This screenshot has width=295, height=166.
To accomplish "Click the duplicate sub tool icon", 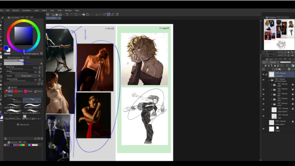I will point(39,139).
